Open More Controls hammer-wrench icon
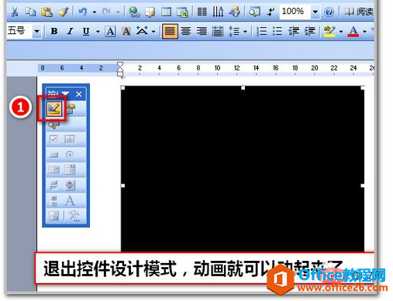This screenshot has height=301, width=393. point(74,216)
